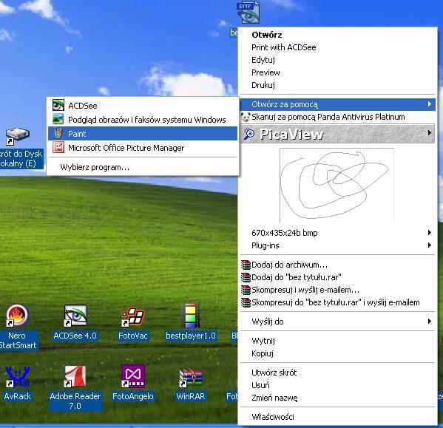Click the BMP file icon on desktop
The height and width of the screenshot is (428, 443).
pos(248,12)
